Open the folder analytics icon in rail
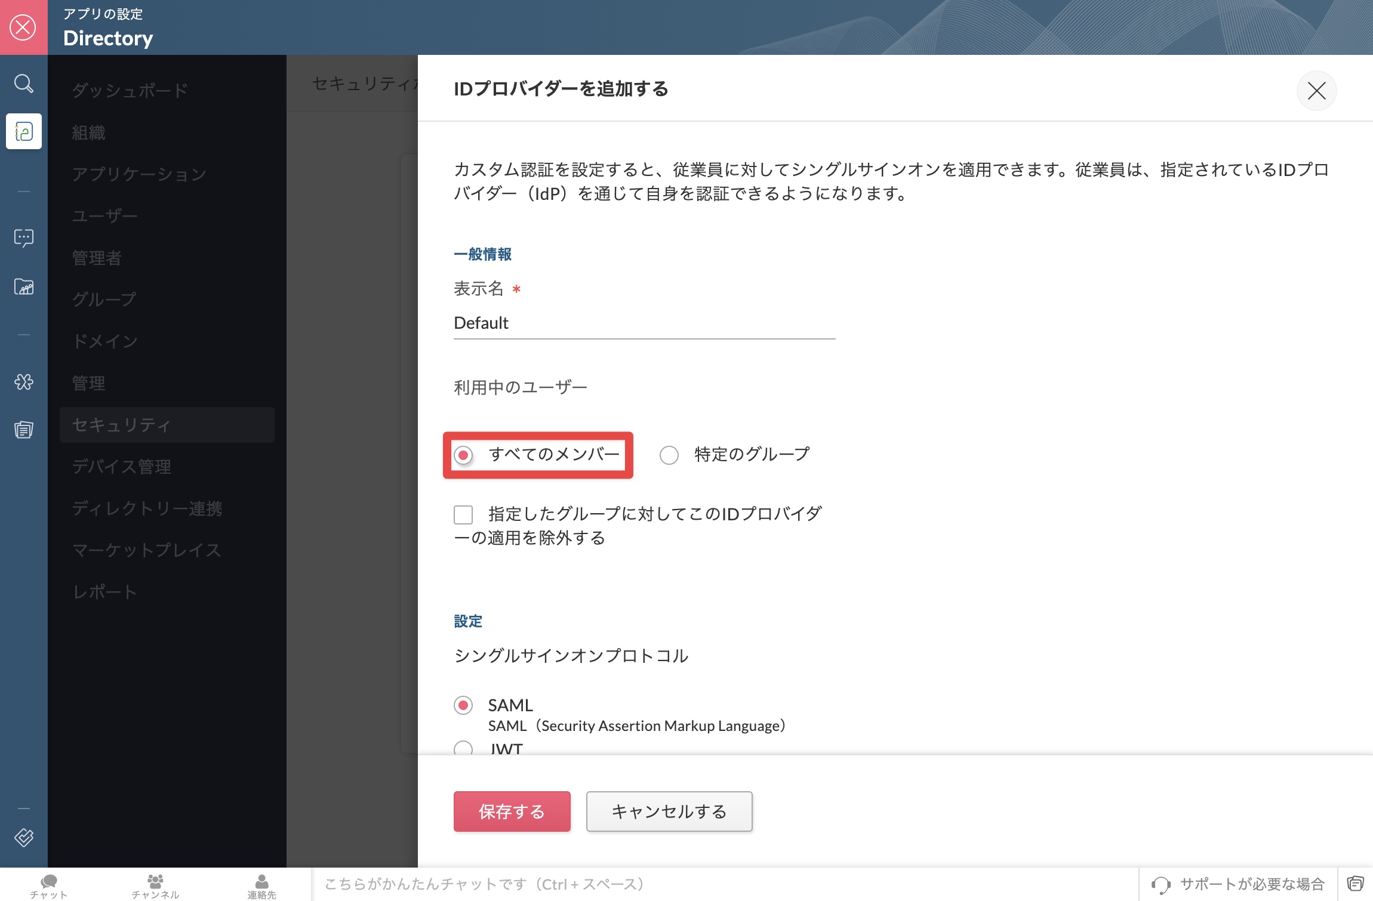 click(24, 287)
